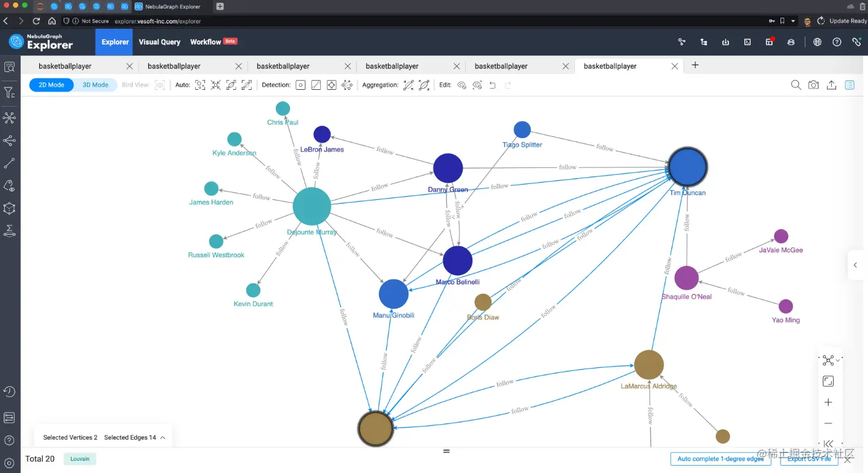This screenshot has height=473, width=868.
Task: Click the first Detection square icon
Action: [301, 85]
